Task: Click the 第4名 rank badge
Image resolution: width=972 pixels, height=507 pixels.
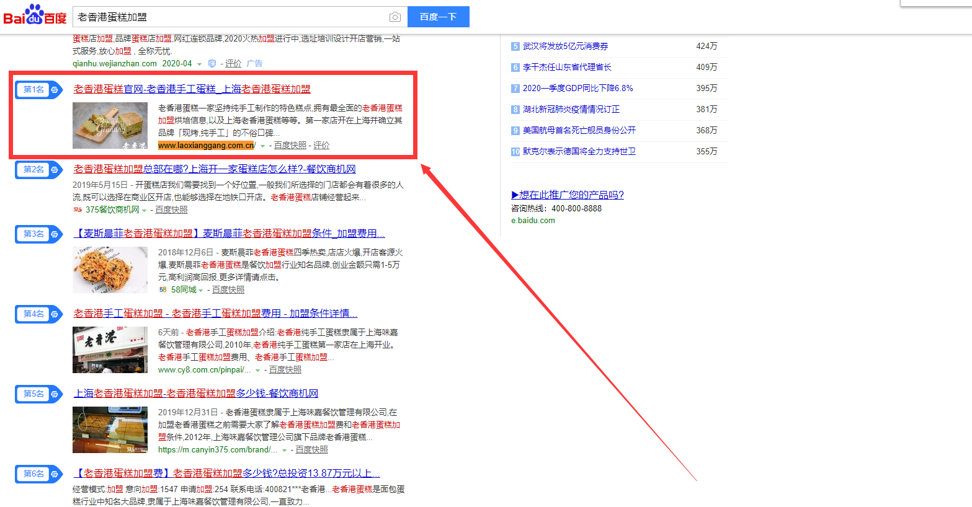Action: pos(38,314)
